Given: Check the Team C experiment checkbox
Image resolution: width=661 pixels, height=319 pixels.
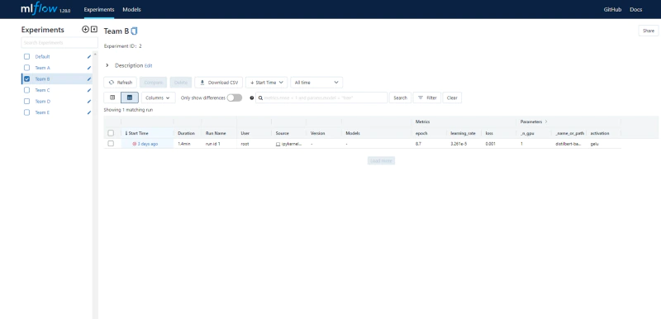Looking at the screenshot, I should point(27,90).
